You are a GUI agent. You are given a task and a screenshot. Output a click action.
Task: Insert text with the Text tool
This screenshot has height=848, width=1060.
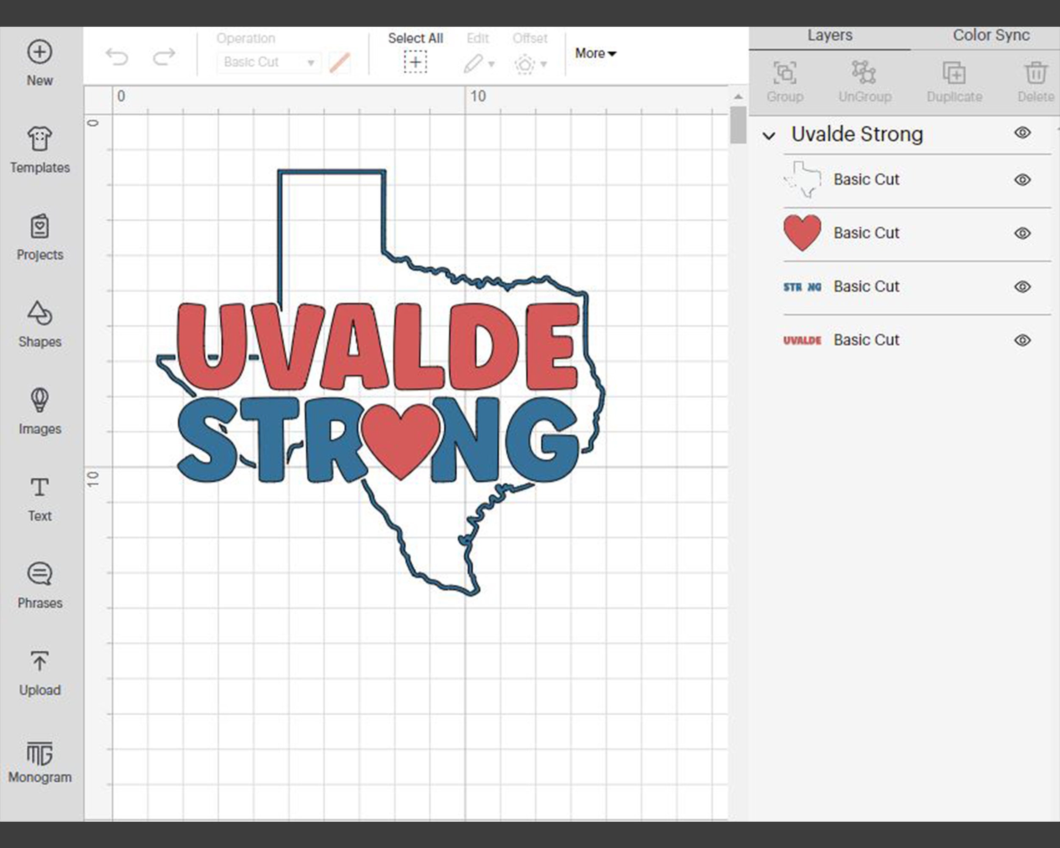click(39, 494)
